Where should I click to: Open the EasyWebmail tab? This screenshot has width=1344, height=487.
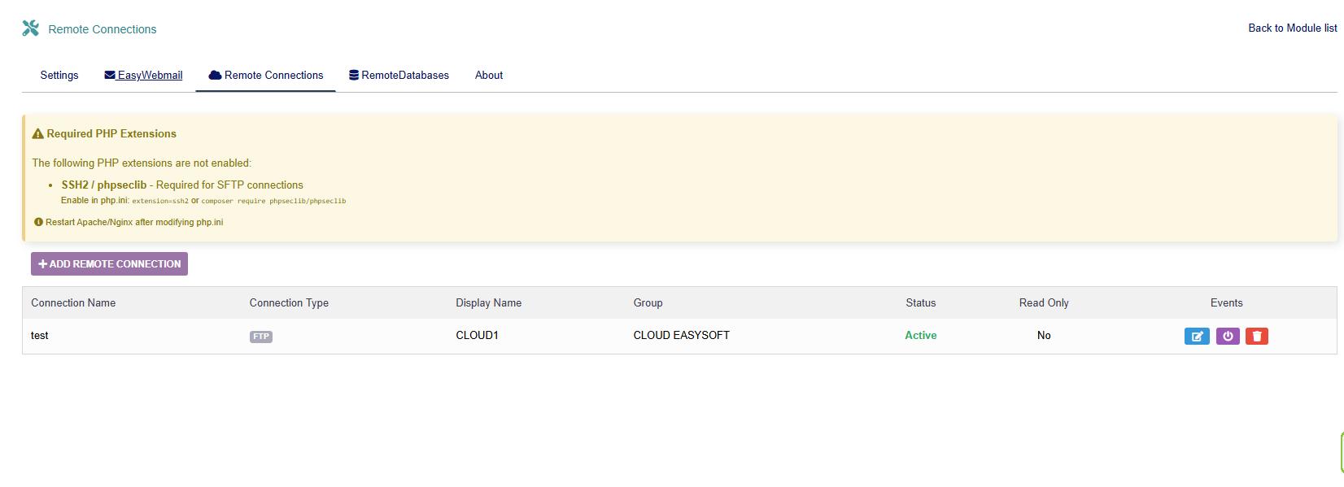click(x=143, y=75)
